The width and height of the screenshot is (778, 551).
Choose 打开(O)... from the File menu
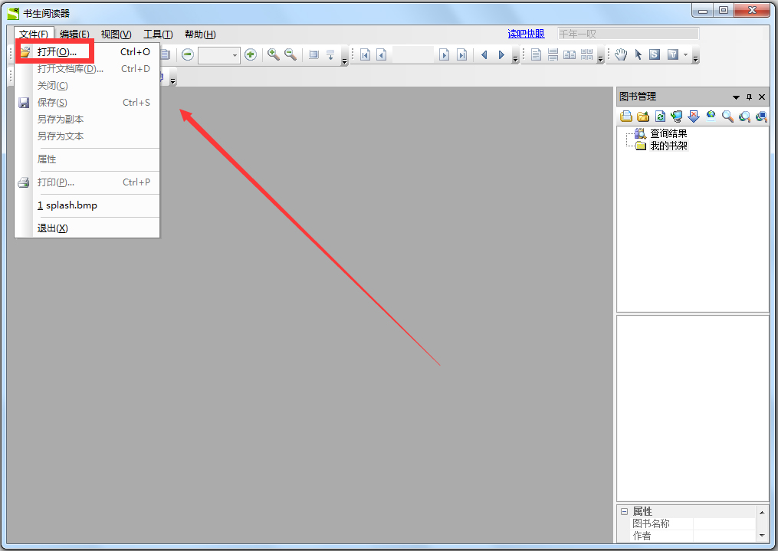coord(57,52)
